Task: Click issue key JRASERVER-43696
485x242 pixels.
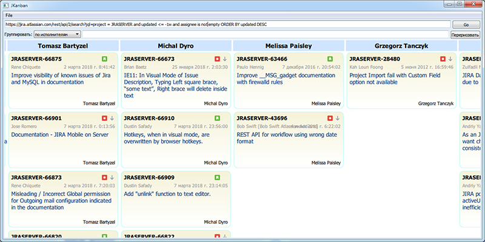Action: [262, 118]
